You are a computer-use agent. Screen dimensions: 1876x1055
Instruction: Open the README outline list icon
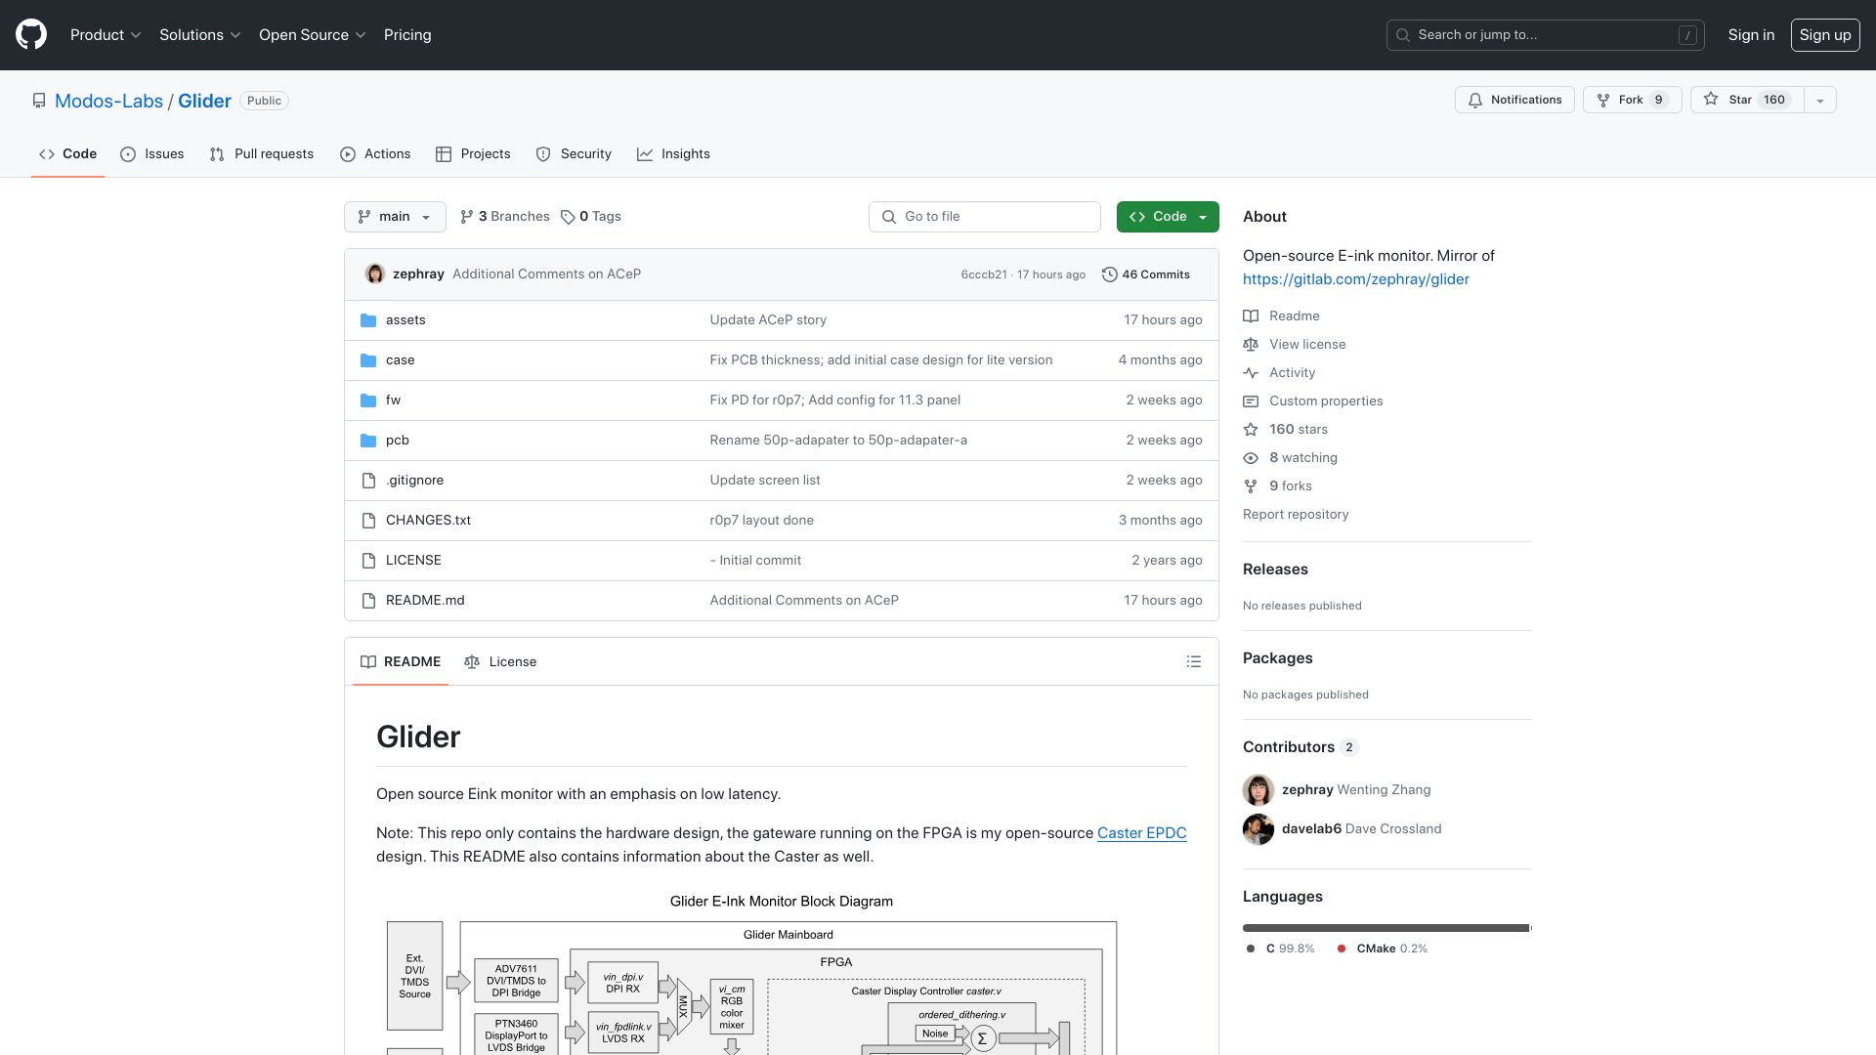(x=1194, y=662)
